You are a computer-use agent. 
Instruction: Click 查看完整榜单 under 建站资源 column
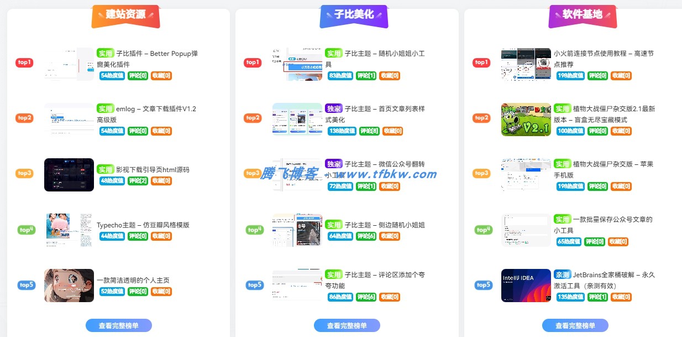click(x=118, y=325)
